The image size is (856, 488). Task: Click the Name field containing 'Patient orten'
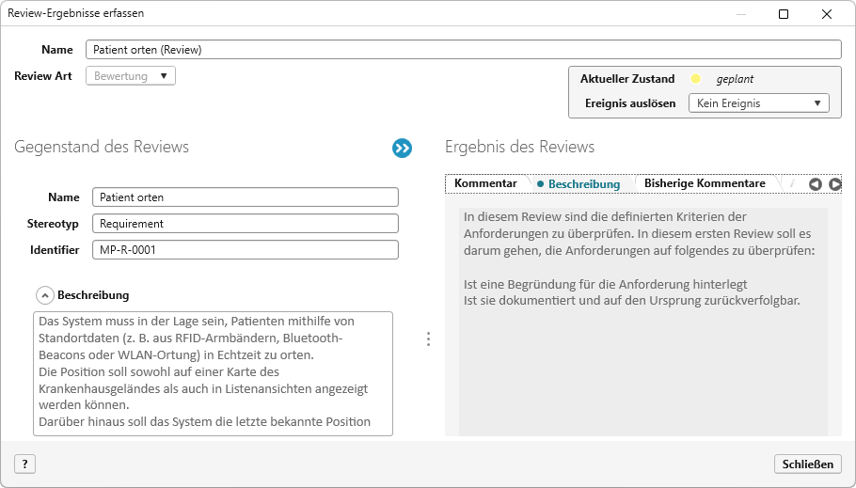(x=246, y=197)
